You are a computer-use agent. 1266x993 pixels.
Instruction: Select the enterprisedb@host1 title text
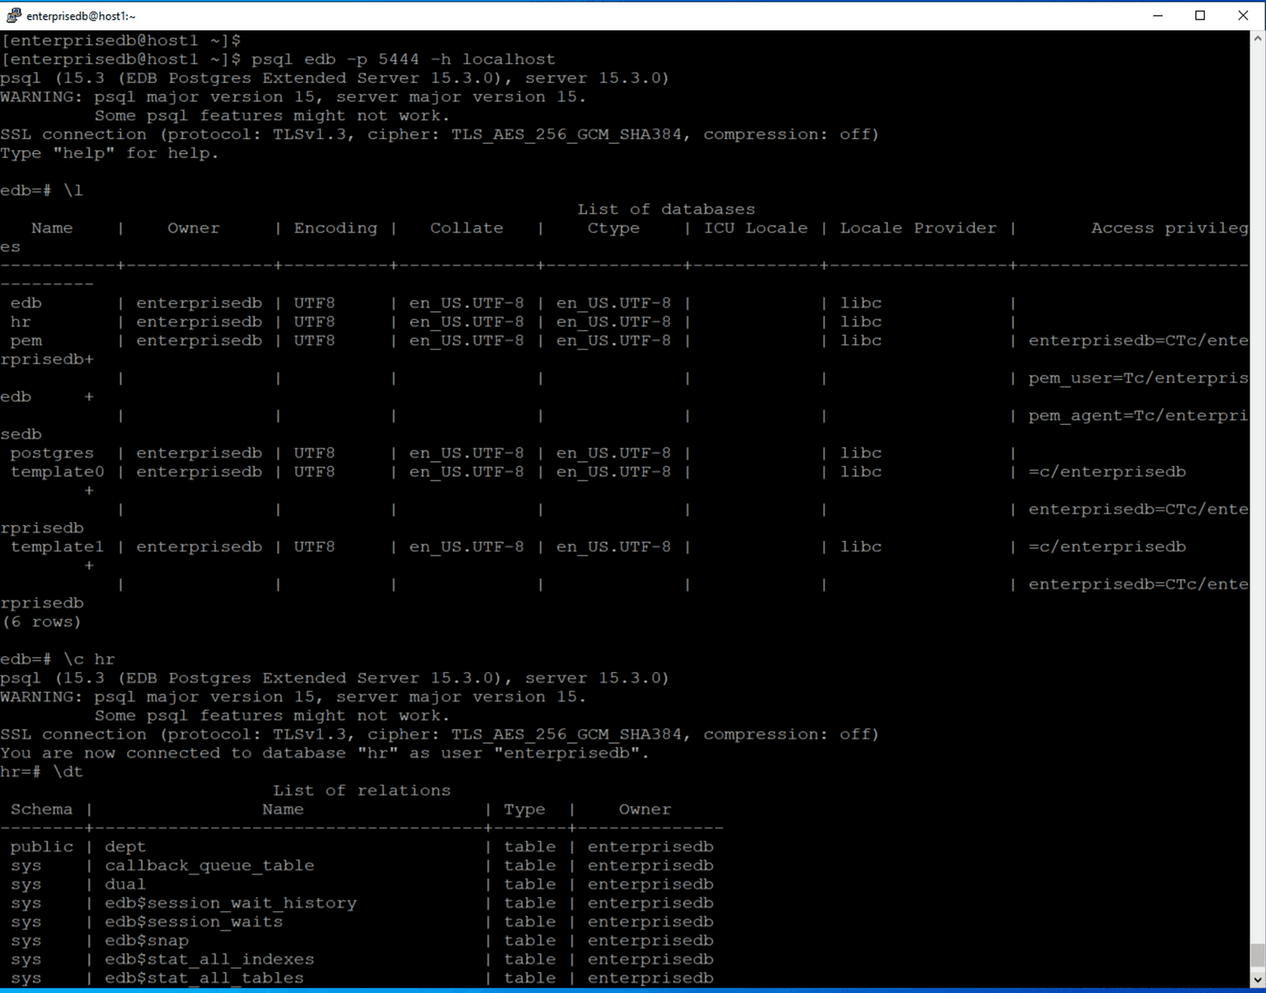click(80, 14)
